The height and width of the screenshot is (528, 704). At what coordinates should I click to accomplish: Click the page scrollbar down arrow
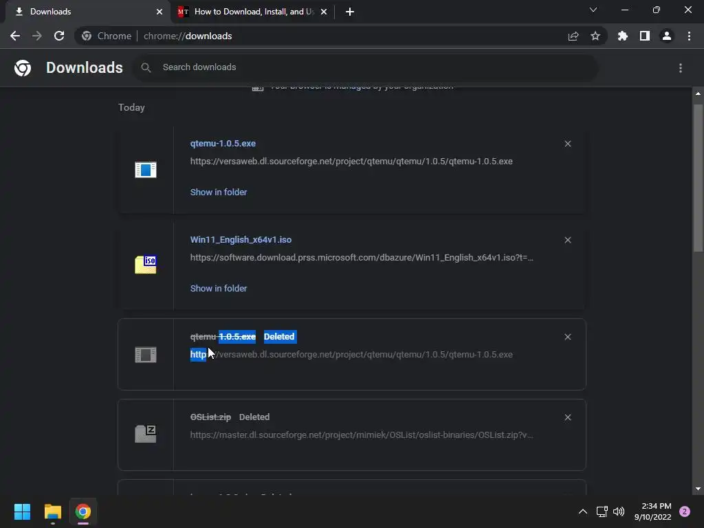click(x=698, y=489)
